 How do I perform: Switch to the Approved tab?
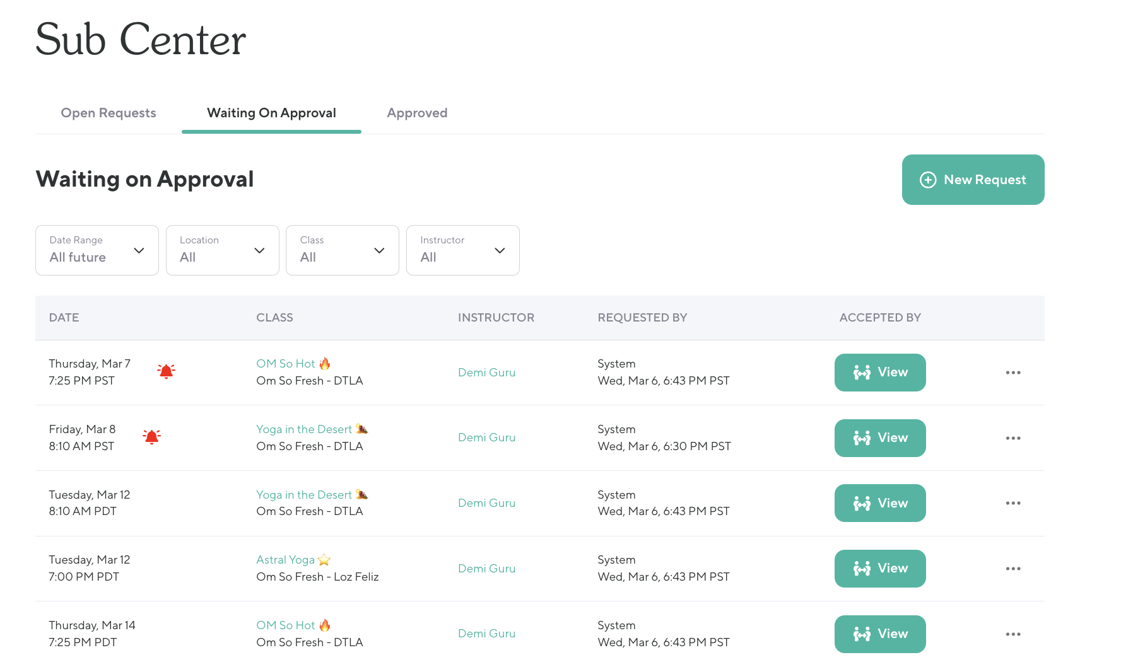[417, 113]
